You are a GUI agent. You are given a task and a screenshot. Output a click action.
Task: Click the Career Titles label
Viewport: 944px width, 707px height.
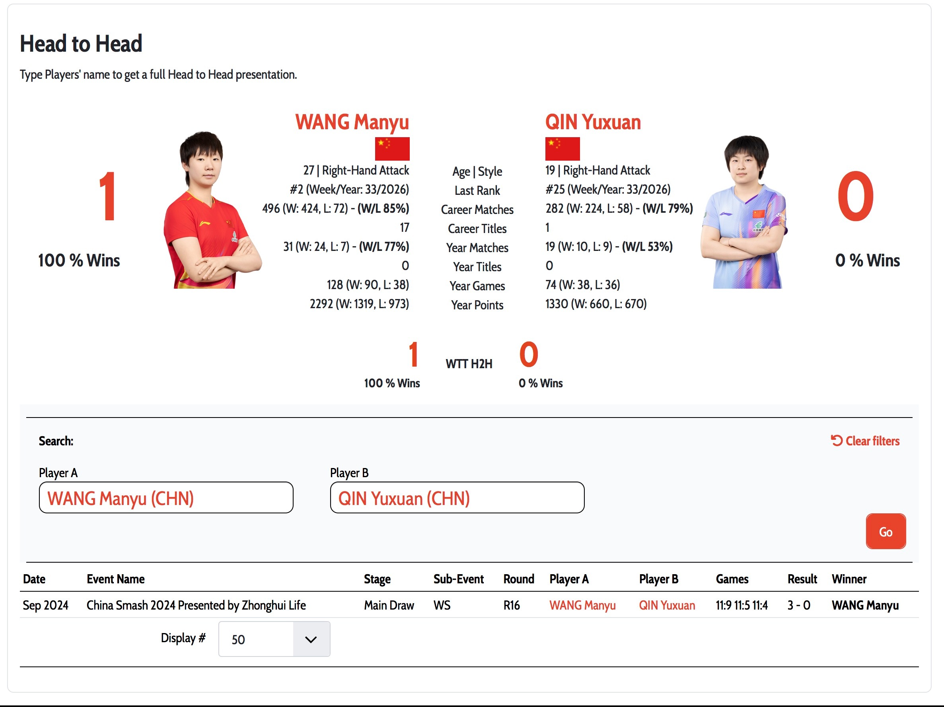point(477,229)
